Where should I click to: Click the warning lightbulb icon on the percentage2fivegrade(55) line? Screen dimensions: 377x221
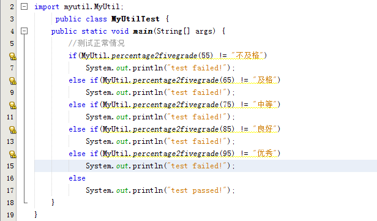point(12,56)
